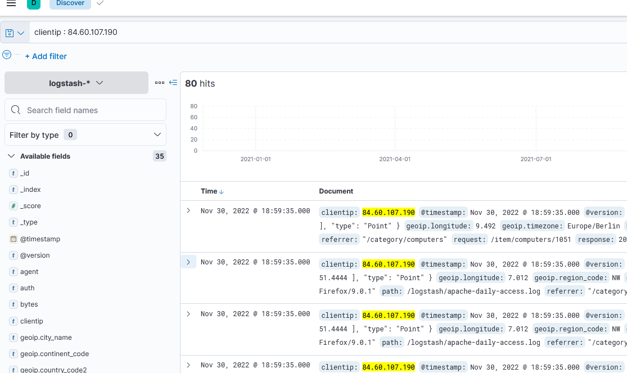The image size is (627, 373).
Task: Click the Document column header
Action: (336, 191)
